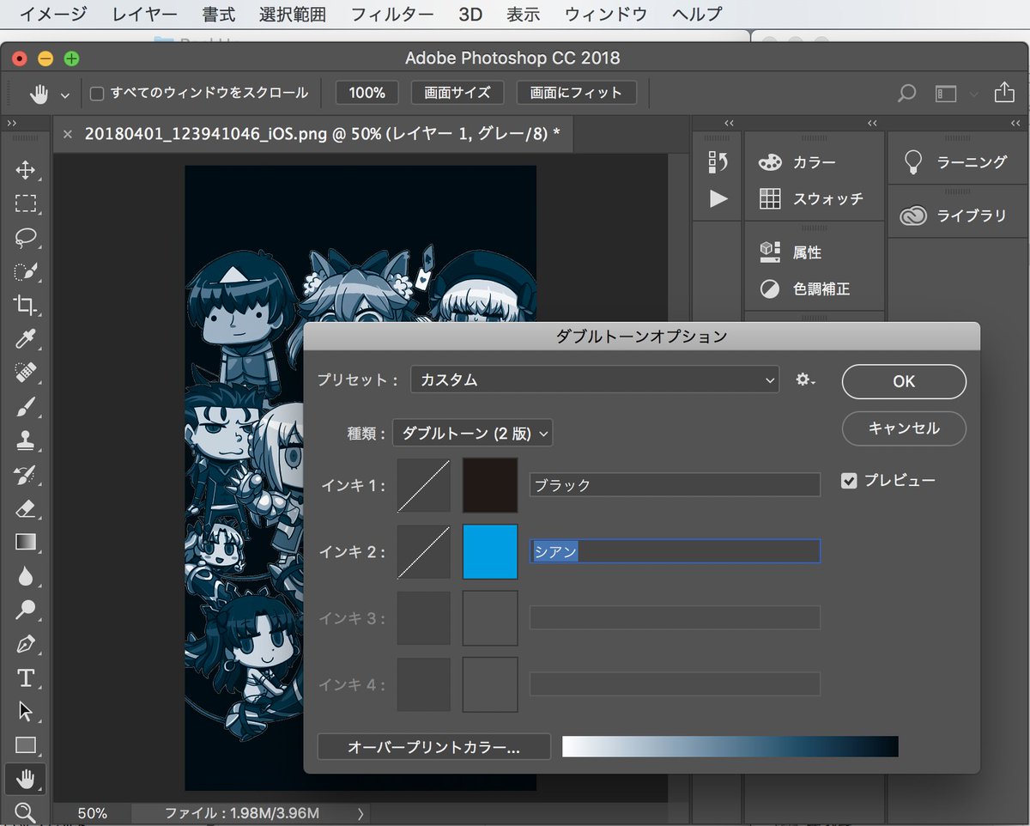1030x826 pixels.
Task: Open the プリセット dropdown showing カスタム
Action: coord(595,380)
